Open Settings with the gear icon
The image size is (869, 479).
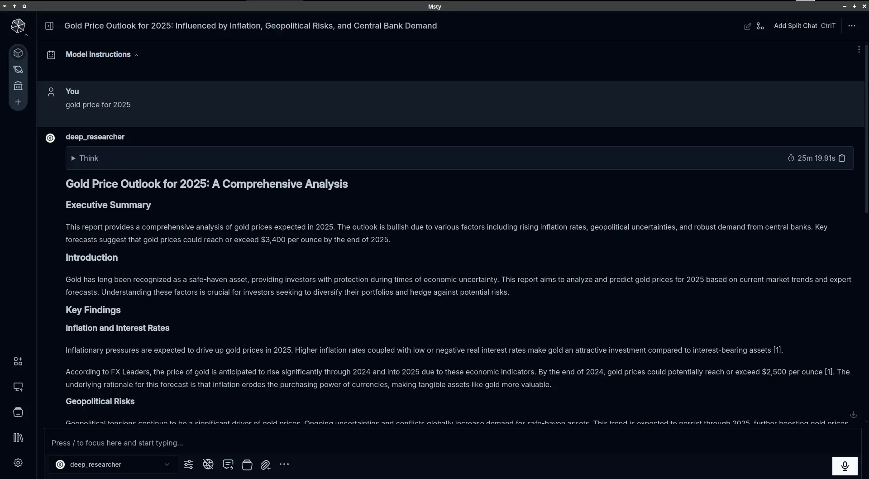click(x=18, y=462)
